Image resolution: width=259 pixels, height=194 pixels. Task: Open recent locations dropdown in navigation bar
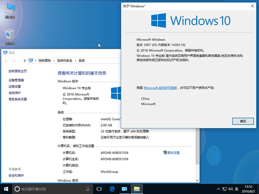point(19,61)
